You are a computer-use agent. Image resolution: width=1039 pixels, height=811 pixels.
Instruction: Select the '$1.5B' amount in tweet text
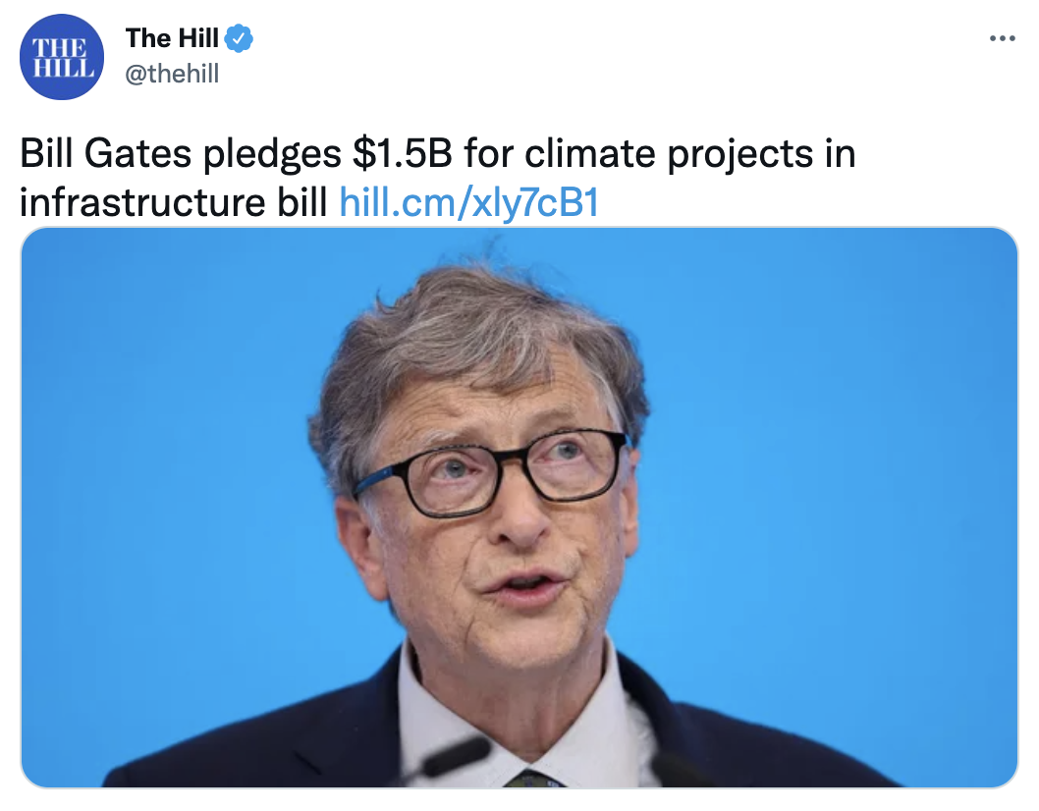403,154
